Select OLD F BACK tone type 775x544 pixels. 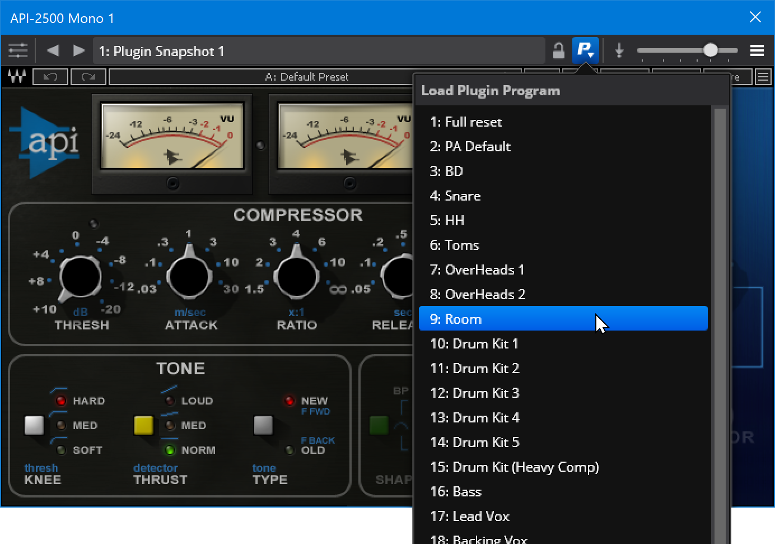[290, 450]
